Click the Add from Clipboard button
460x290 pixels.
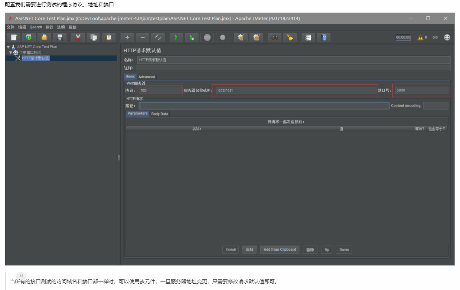[x=280, y=250]
